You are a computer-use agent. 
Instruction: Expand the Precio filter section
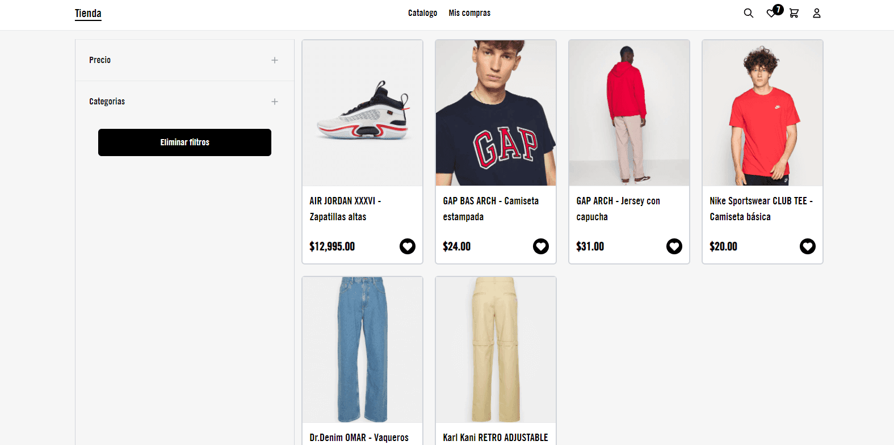tap(275, 60)
